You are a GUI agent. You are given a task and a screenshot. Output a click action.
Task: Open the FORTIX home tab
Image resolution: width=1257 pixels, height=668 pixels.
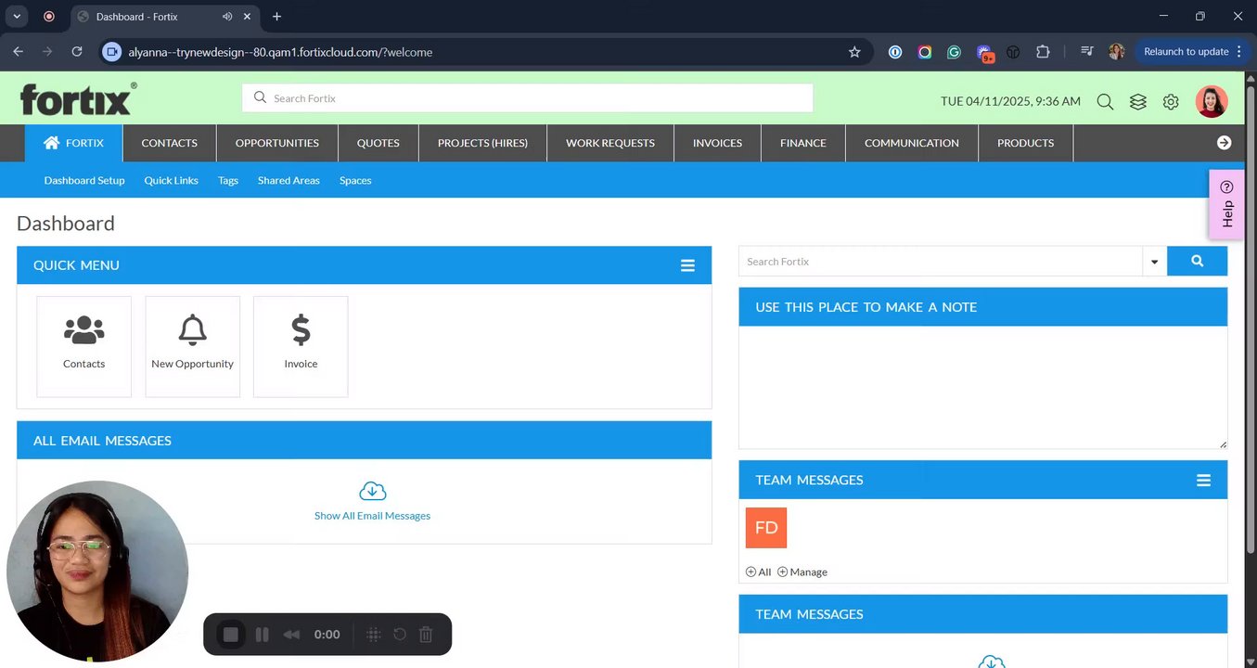[73, 143]
